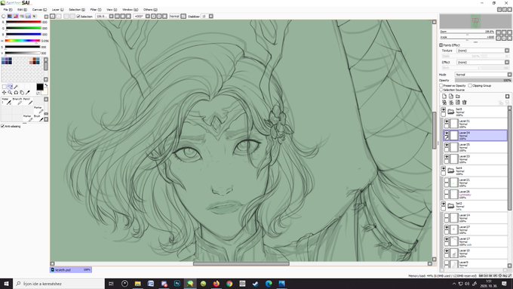The height and width of the screenshot is (289, 513).
Task: Choose the Water brush tool preset
Action: (x=6, y=101)
